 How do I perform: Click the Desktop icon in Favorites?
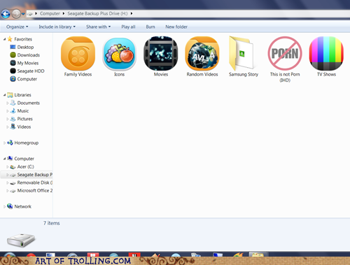(13, 47)
